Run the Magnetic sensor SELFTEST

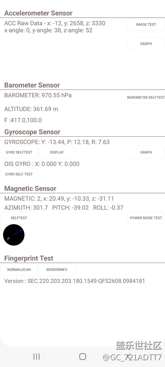(19, 218)
